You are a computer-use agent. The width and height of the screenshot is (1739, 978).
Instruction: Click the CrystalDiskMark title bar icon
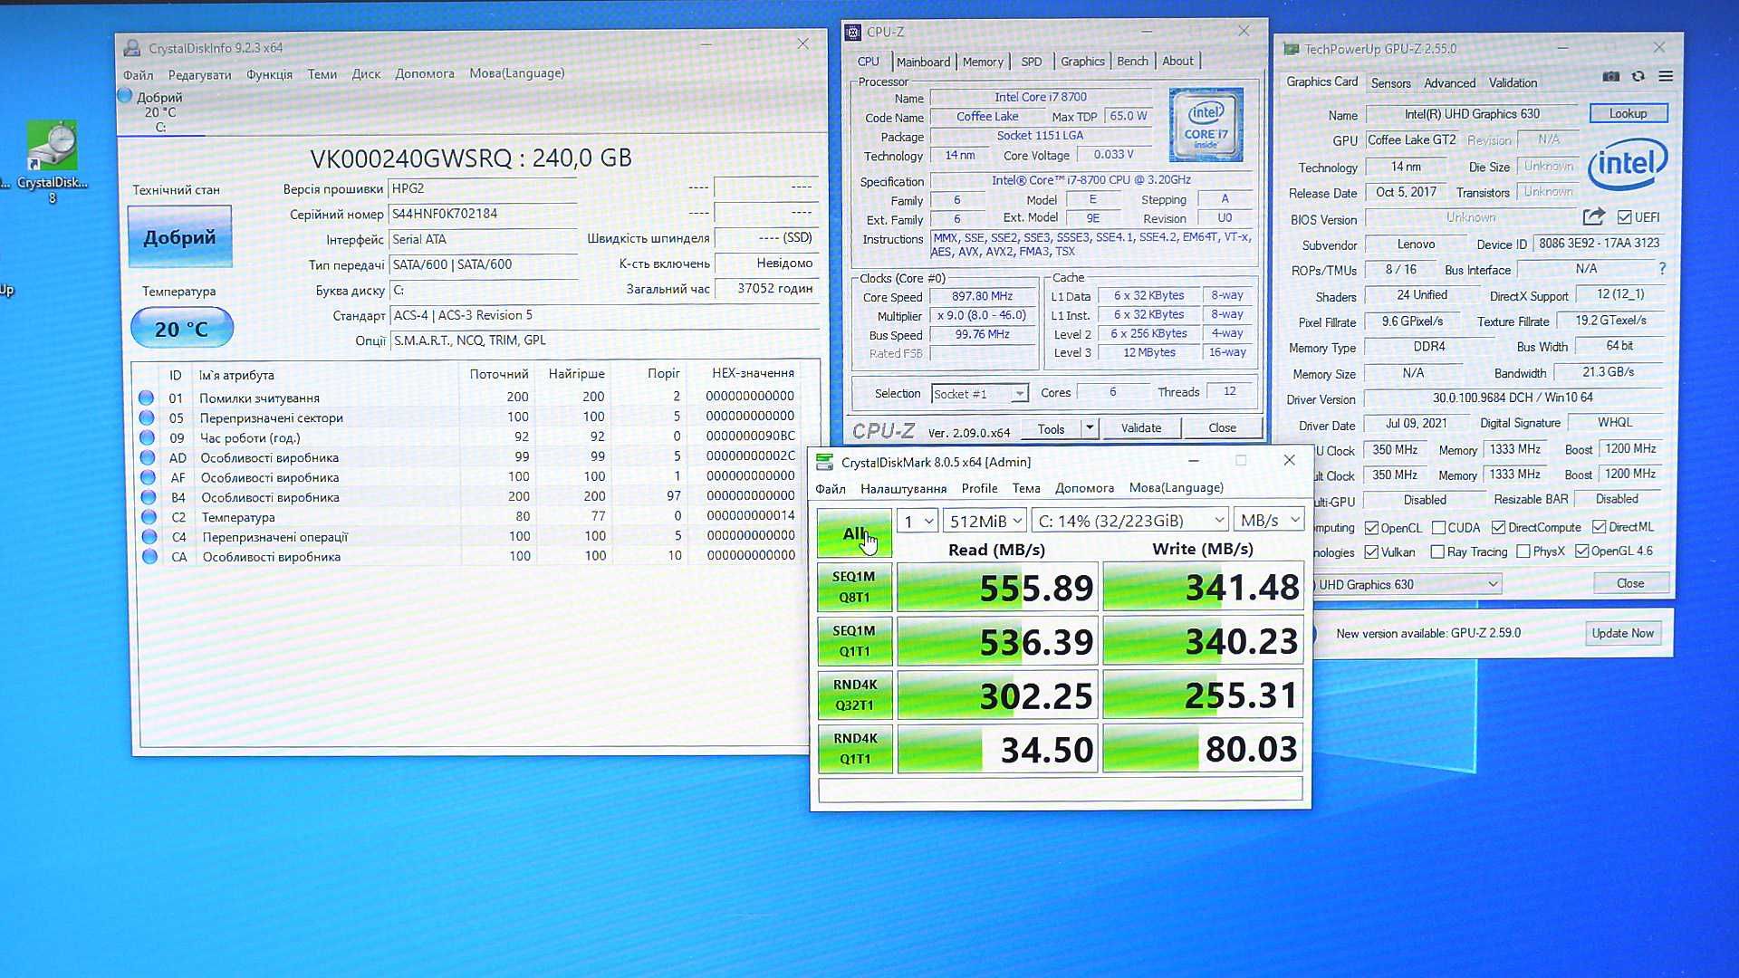tap(824, 462)
